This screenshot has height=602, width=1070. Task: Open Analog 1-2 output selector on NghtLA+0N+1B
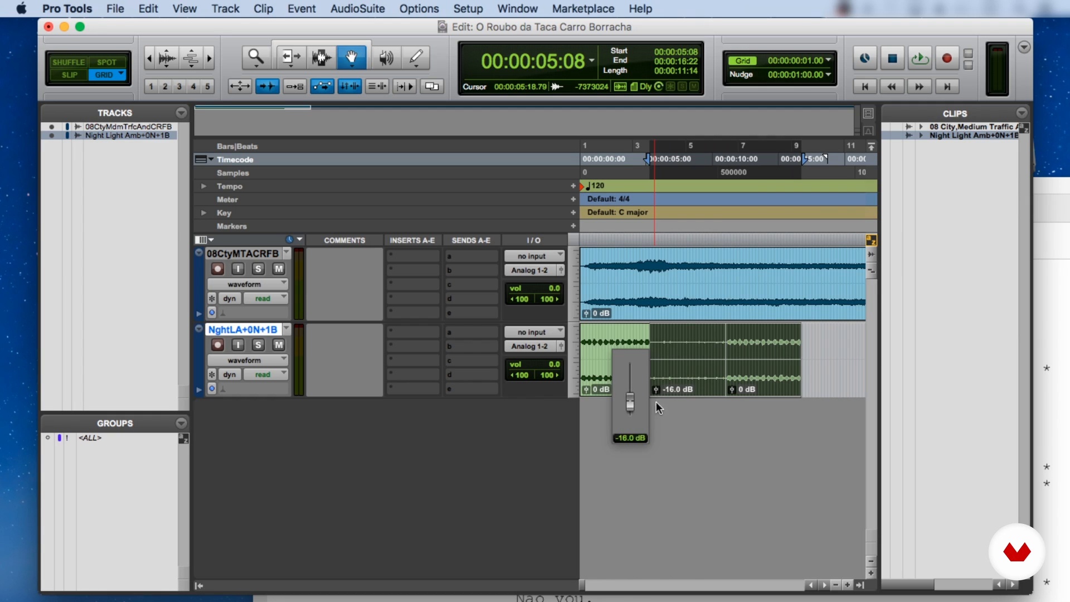tap(530, 346)
